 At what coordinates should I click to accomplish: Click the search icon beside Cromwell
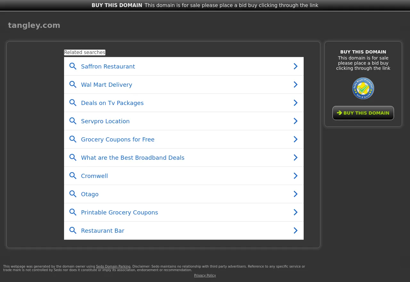point(73,176)
